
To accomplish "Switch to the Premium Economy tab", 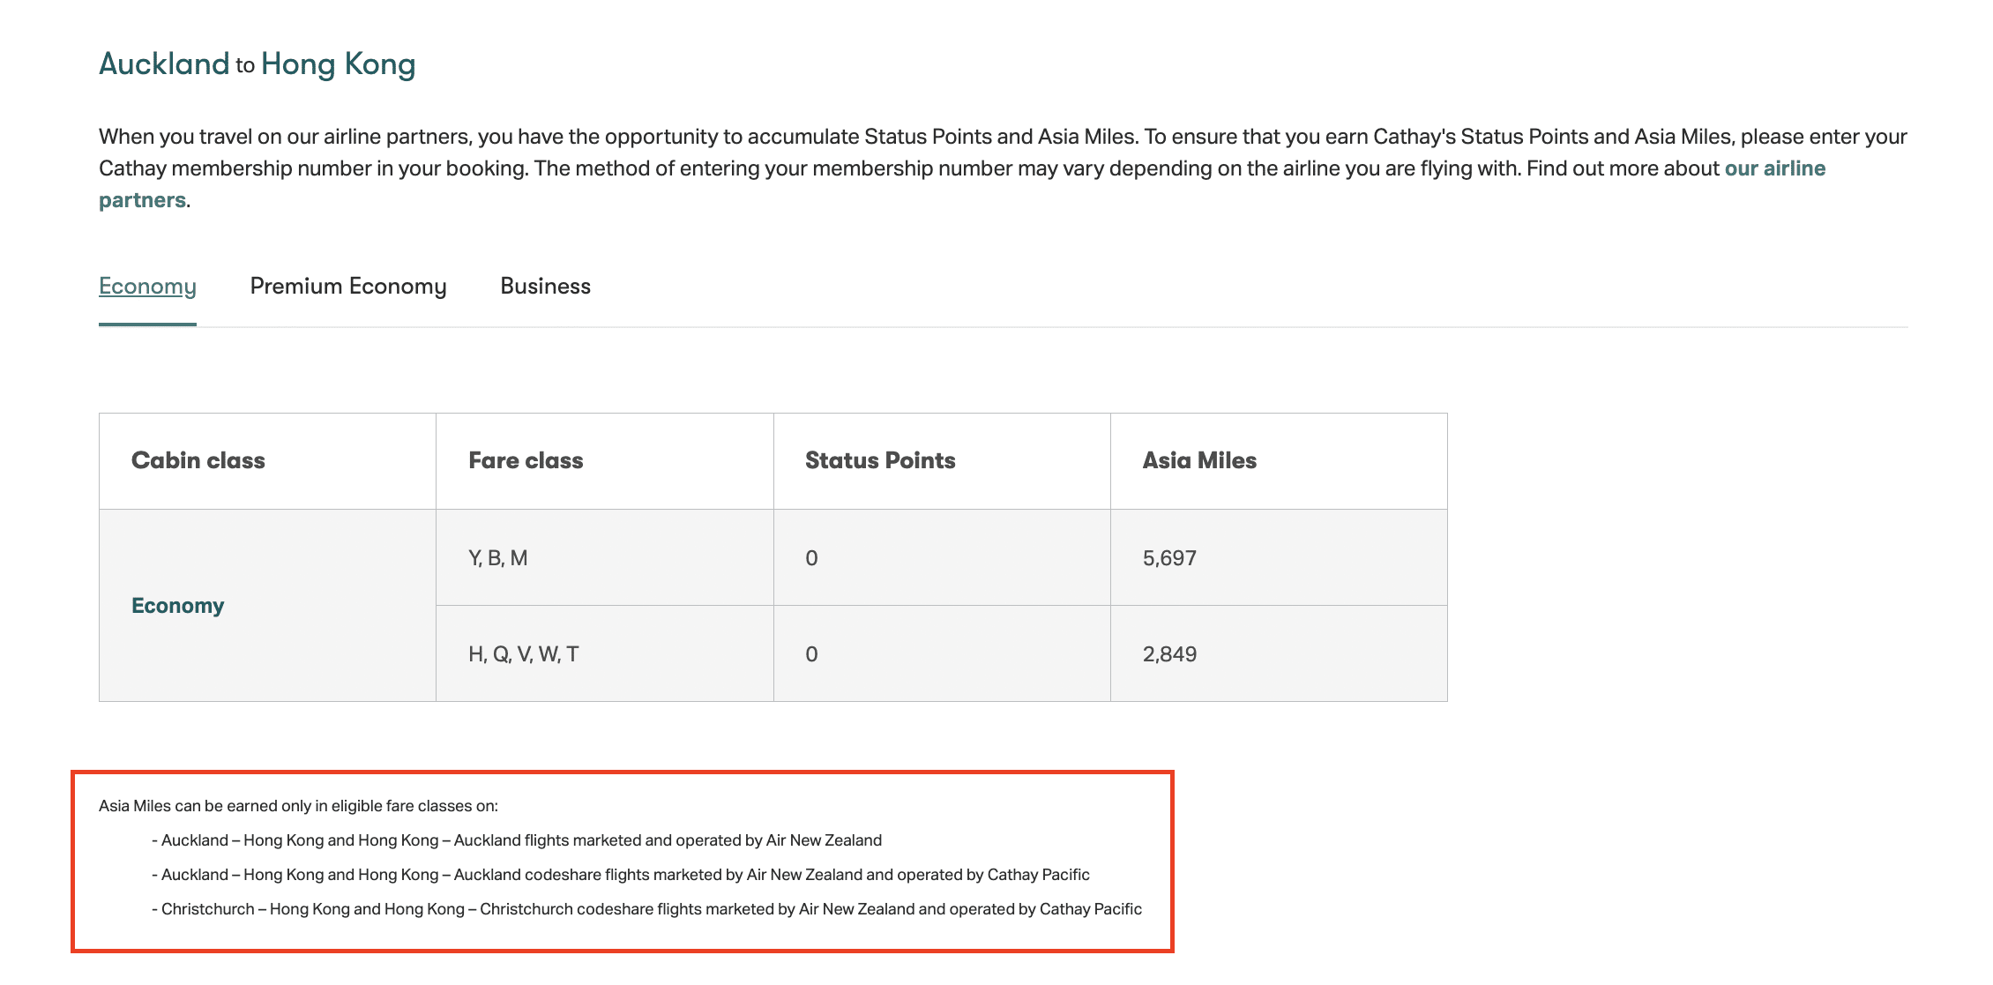I will pos(348,287).
